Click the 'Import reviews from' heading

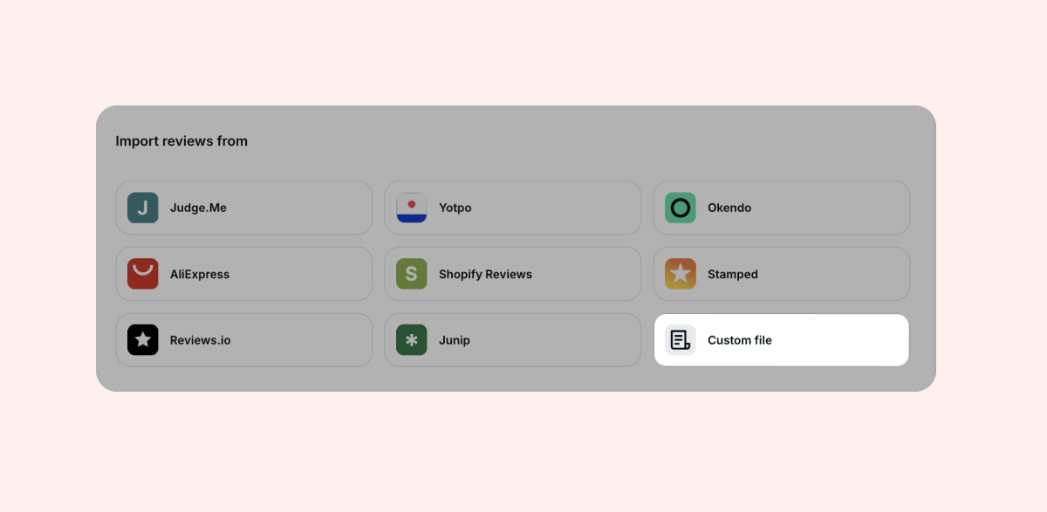tap(181, 141)
